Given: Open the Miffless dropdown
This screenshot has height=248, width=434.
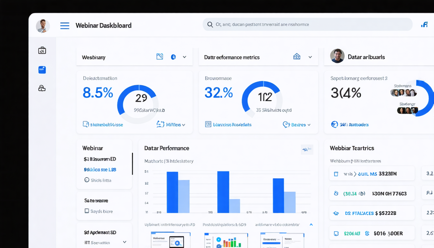Looking at the screenshot, I should 171,124.
